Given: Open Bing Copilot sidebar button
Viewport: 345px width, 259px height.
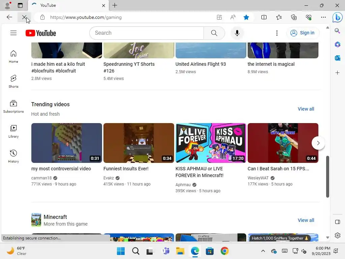Looking at the screenshot, I should pyautogui.click(x=337, y=18).
